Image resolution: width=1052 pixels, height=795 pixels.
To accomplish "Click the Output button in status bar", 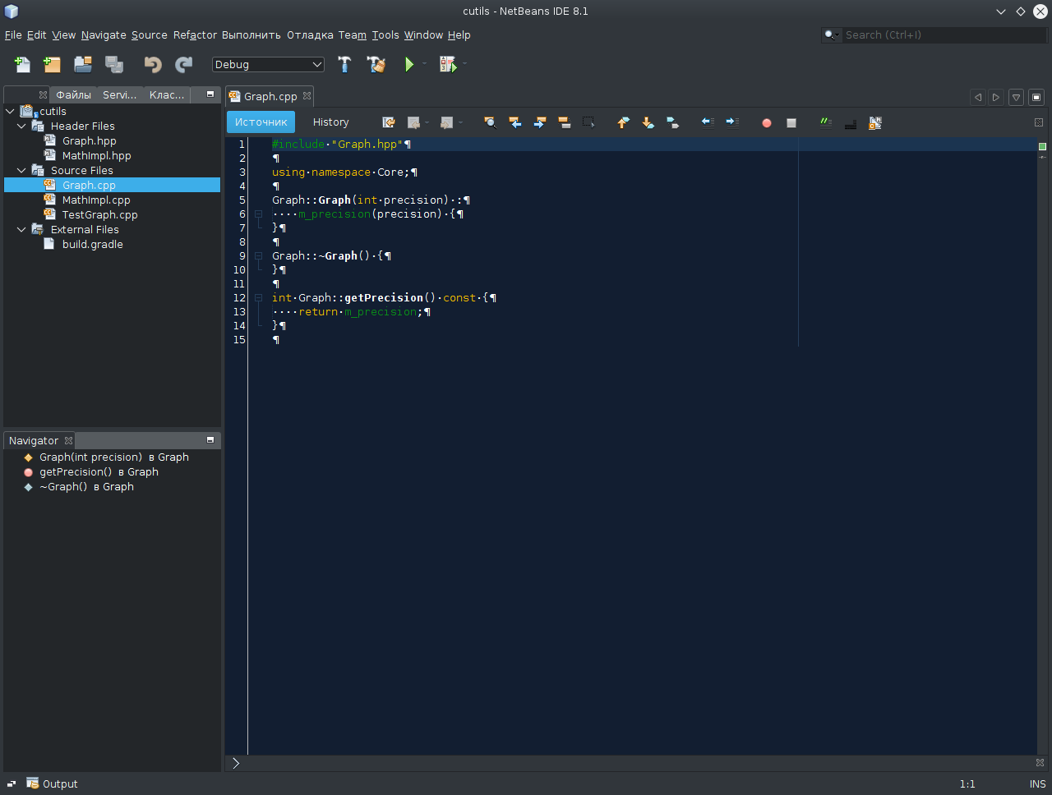I will pyautogui.click(x=52, y=784).
